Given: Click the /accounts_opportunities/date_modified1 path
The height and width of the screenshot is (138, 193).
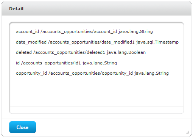Looking at the screenshot, I should [91, 42].
